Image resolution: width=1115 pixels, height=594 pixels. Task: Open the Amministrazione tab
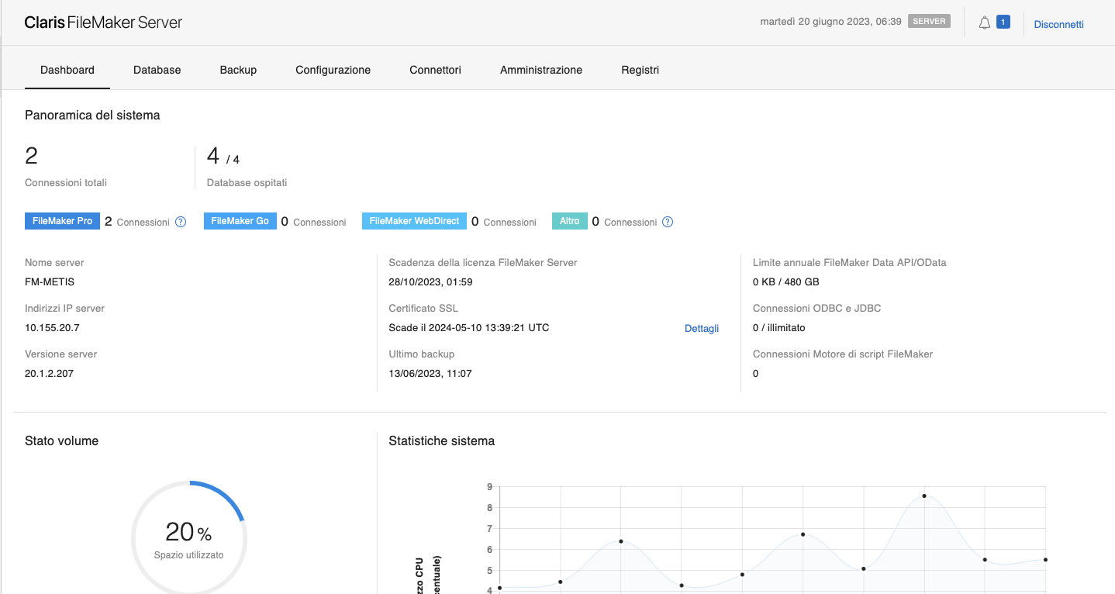point(540,70)
